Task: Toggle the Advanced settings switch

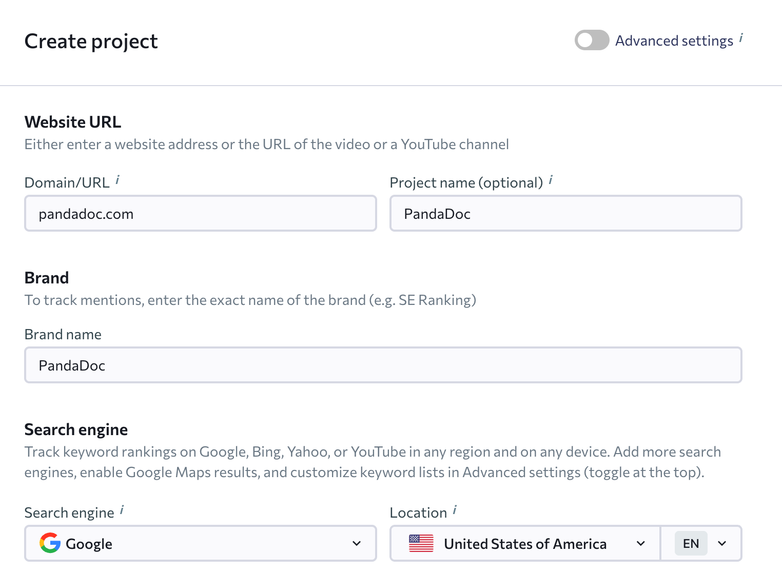Action: [x=592, y=40]
